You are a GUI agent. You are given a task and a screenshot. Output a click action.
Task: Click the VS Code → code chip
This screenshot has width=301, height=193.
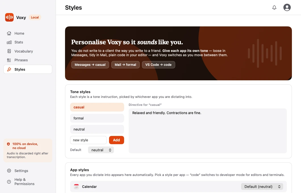pyautogui.click(x=158, y=65)
